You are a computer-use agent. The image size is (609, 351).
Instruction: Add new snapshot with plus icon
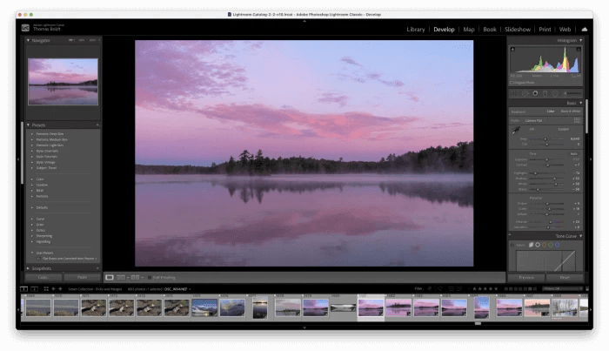(97, 268)
